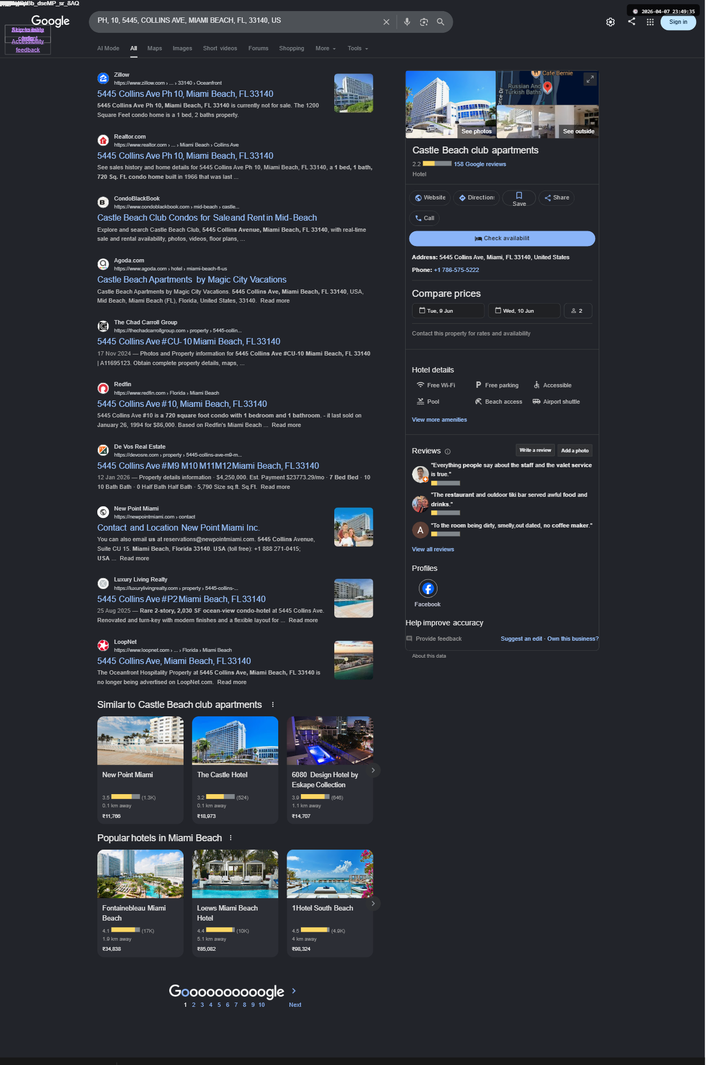Click the Directions button

point(476,198)
